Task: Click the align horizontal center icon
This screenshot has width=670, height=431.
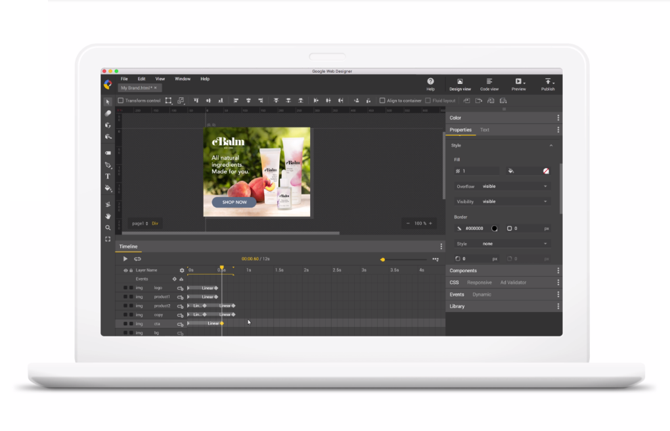Action: (x=248, y=101)
